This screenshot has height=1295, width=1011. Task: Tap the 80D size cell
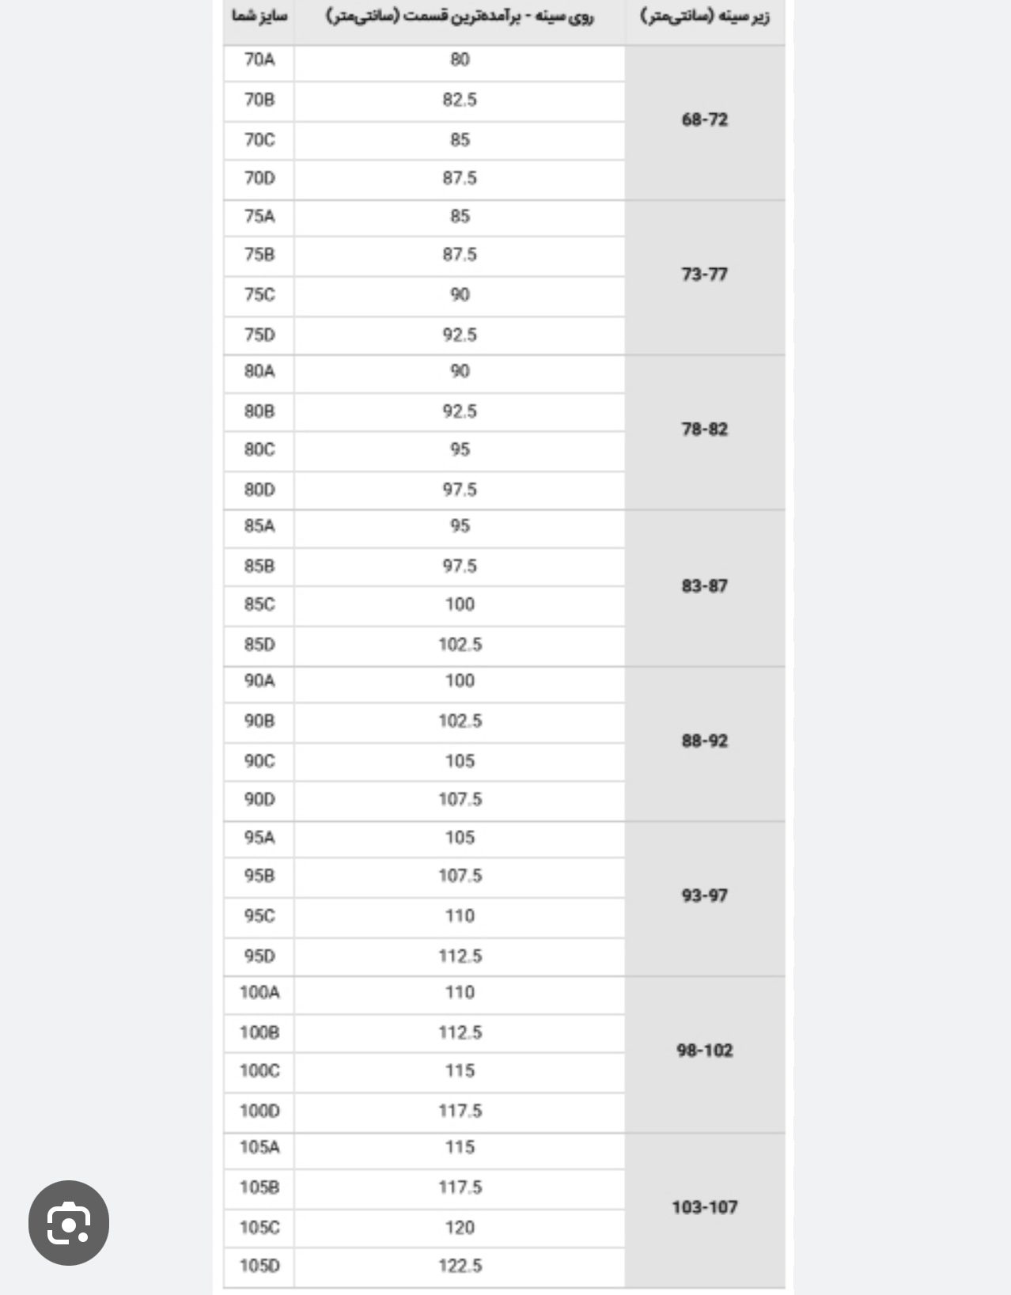(x=259, y=490)
